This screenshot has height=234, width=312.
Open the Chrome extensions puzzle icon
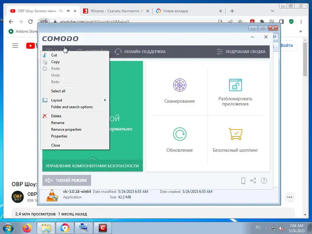[262, 22]
